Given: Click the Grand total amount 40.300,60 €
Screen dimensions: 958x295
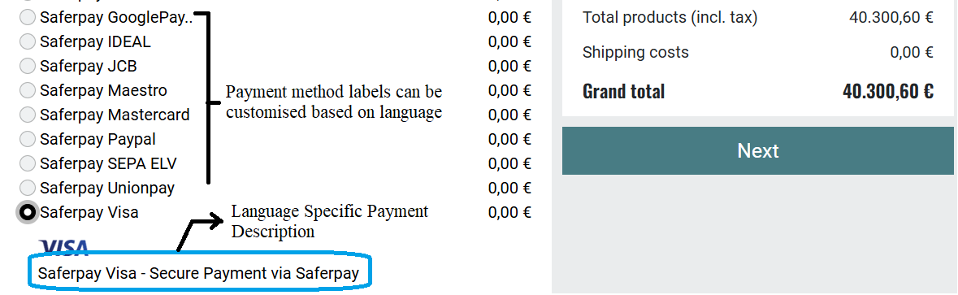Looking at the screenshot, I should (888, 92).
